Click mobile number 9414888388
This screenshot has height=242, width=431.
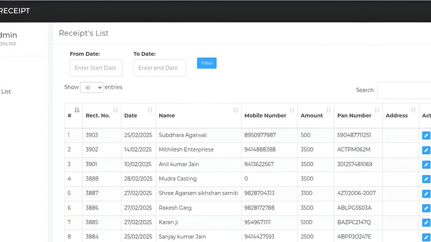[260, 149]
